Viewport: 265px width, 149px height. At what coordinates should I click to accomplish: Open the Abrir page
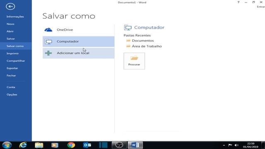10,31
